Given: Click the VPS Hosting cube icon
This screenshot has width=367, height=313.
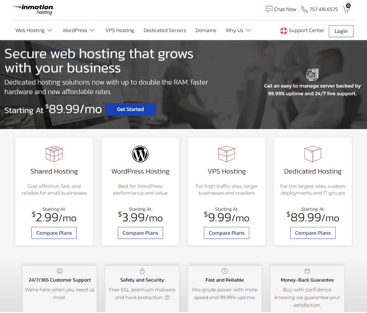Looking at the screenshot, I should pyautogui.click(x=226, y=154).
